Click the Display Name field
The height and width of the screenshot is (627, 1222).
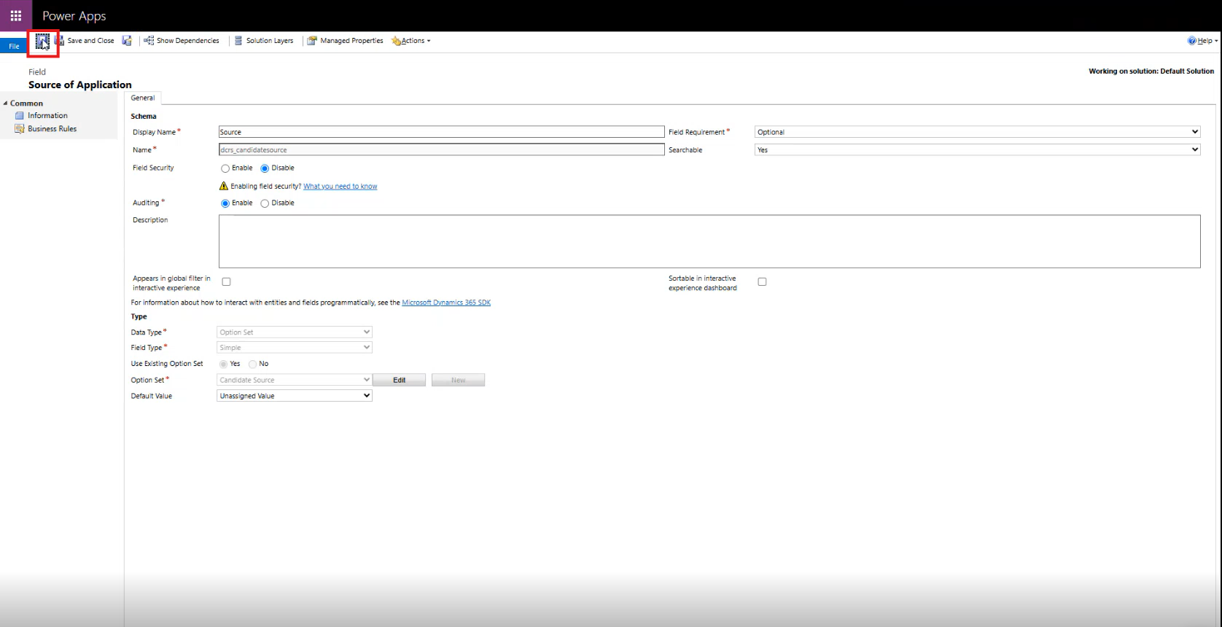pos(441,132)
